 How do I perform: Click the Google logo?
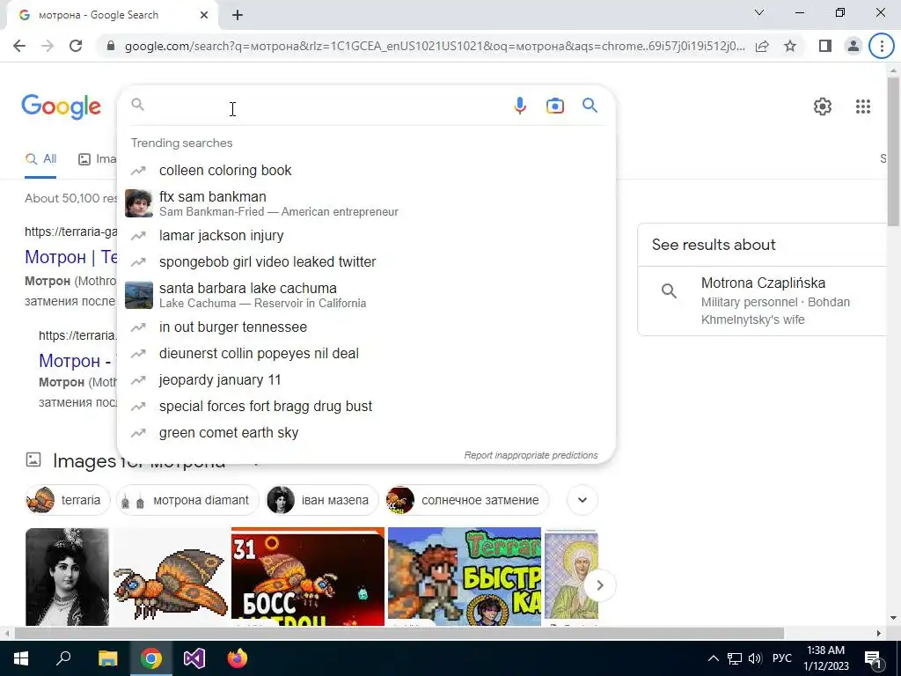[61, 107]
